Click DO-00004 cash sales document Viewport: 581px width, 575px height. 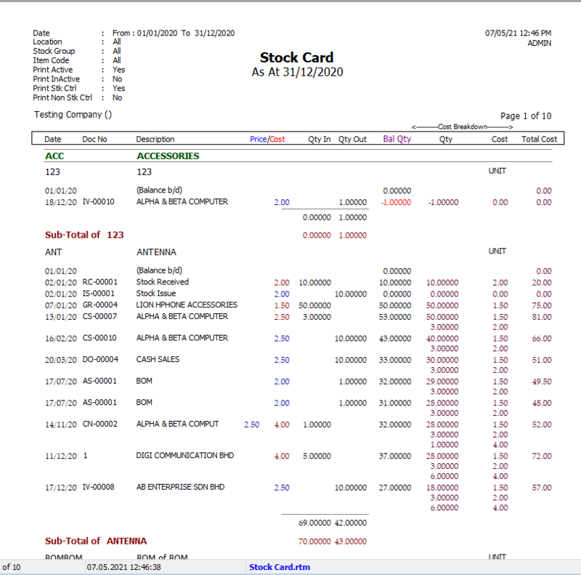[99, 360]
